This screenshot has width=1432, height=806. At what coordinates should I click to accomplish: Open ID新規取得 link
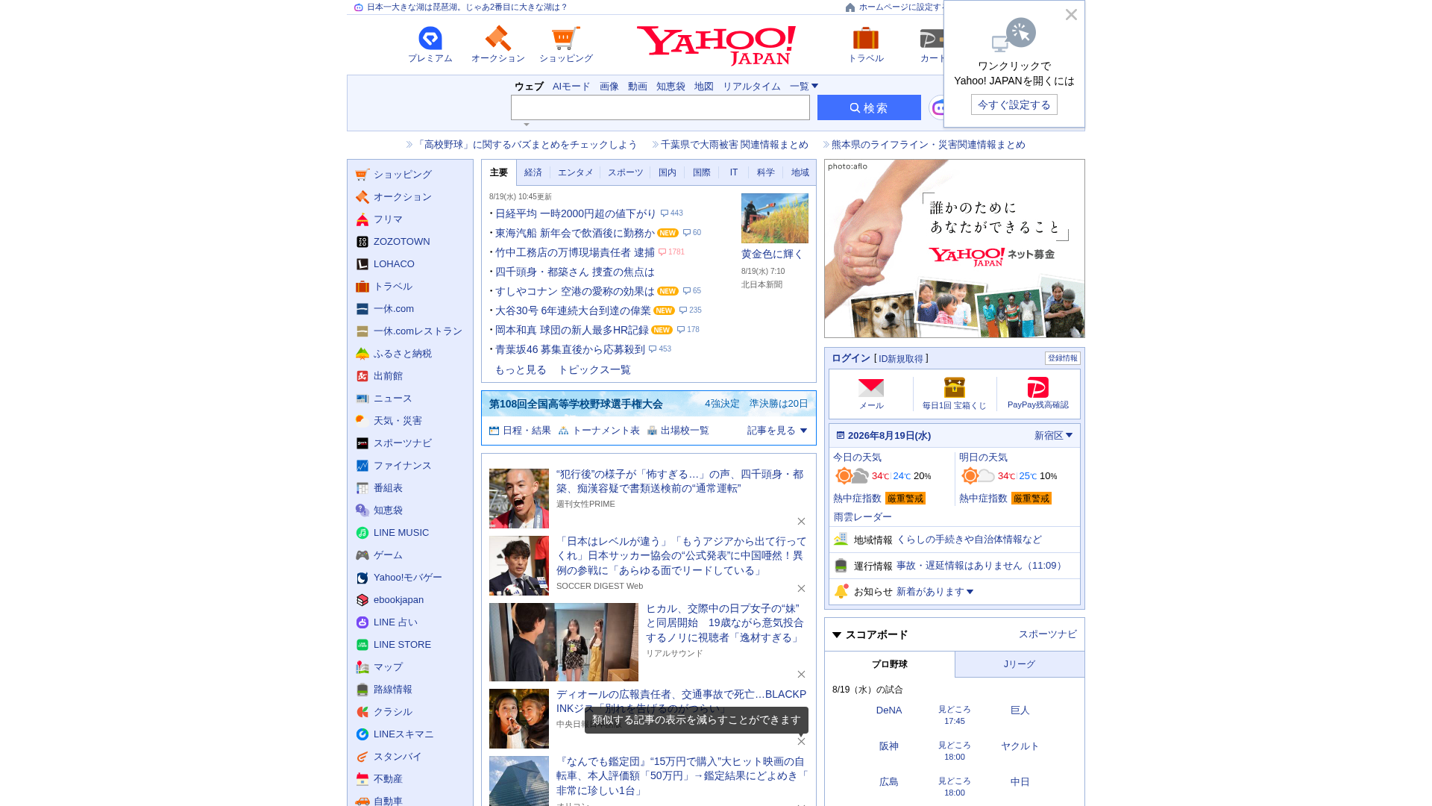point(901,359)
